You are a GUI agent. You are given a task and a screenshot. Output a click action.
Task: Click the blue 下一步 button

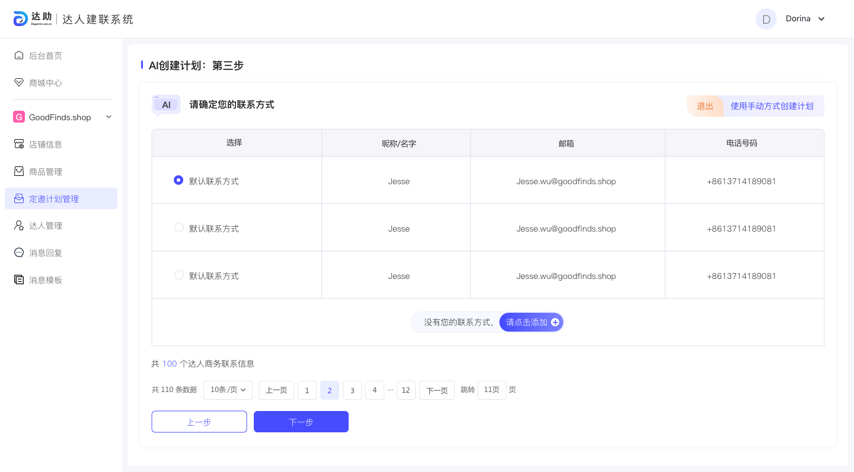tap(301, 422)
